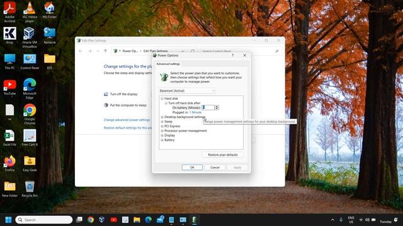The image size is (403, 226).
Task: Expand Processor power management node
Action: 162,131
